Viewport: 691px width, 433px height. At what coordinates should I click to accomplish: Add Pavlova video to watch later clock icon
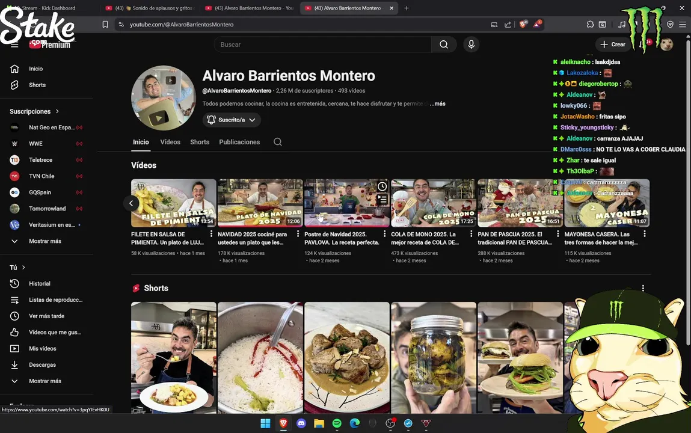pyautogui.click(x=382, y=186)
